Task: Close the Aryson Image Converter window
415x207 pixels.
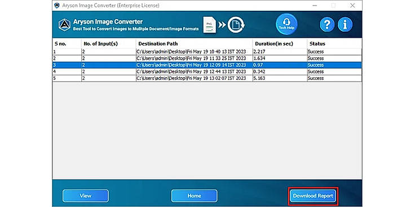Action: pos(352,5)
